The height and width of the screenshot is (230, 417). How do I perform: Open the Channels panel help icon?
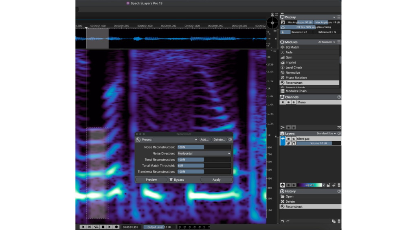[x=339, y=97]
